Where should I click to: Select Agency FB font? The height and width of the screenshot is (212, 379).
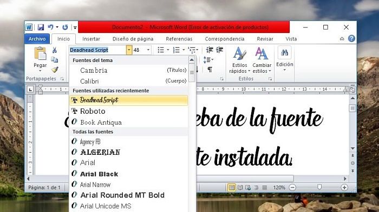[x=128, y=142]
